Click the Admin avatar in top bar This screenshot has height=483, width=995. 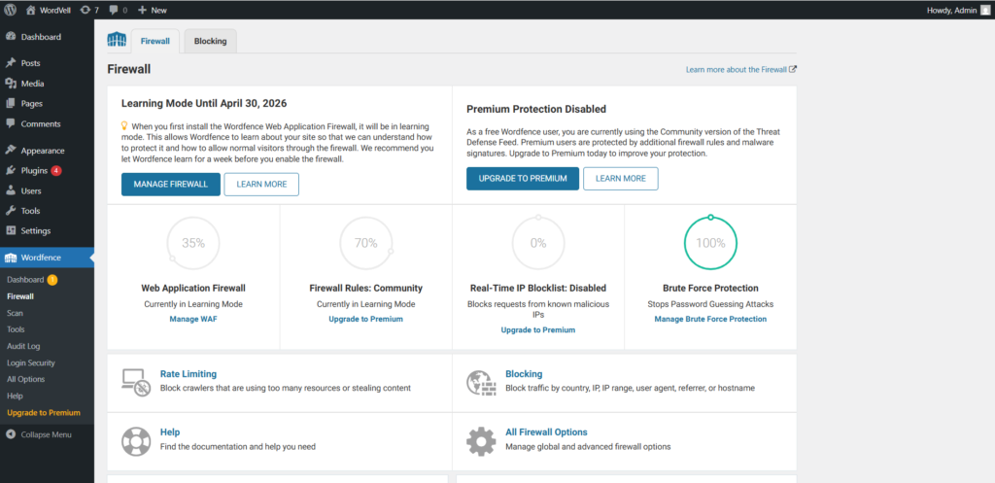pos(985,10)
